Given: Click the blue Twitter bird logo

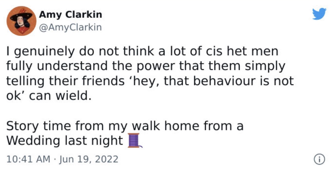Looking at the screenshot, I should (319, 14).
